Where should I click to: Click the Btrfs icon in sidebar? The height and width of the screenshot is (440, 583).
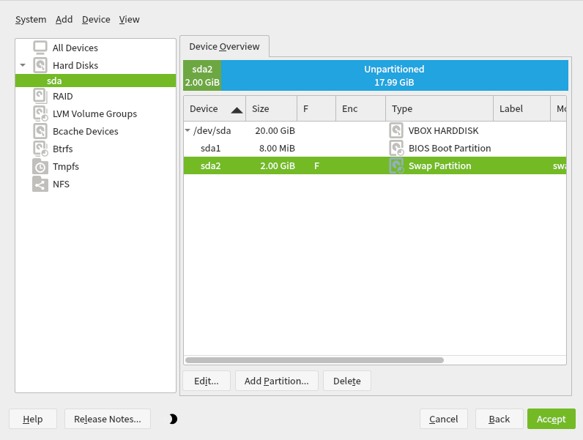(x=40, y=149)
